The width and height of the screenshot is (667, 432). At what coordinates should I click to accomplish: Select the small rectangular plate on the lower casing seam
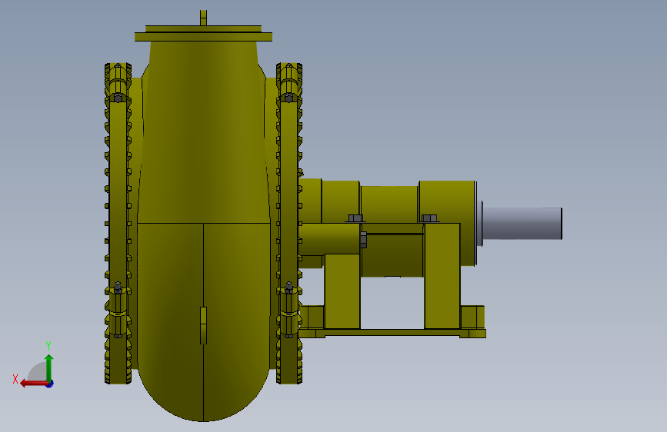(x=203, y=325)
